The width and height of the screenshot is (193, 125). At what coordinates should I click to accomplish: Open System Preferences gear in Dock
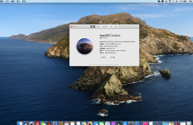pyautogui.click(x=131, y=123)
